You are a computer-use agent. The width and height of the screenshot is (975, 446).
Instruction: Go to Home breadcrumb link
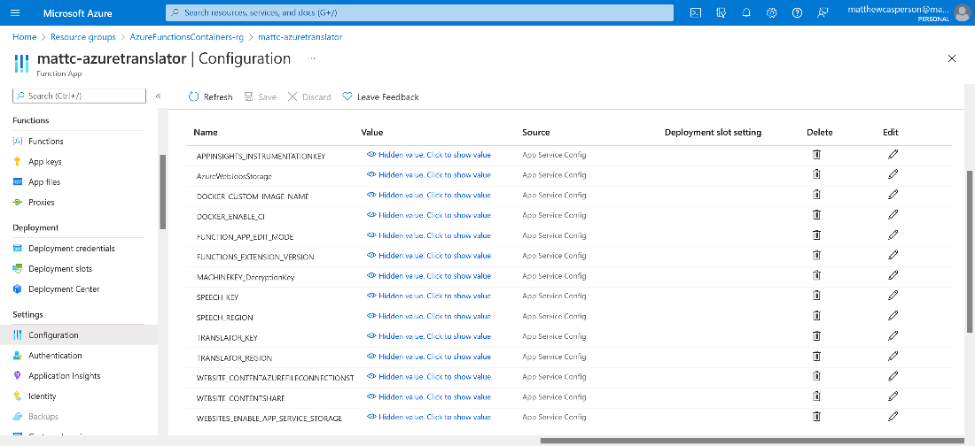(24, 37)
